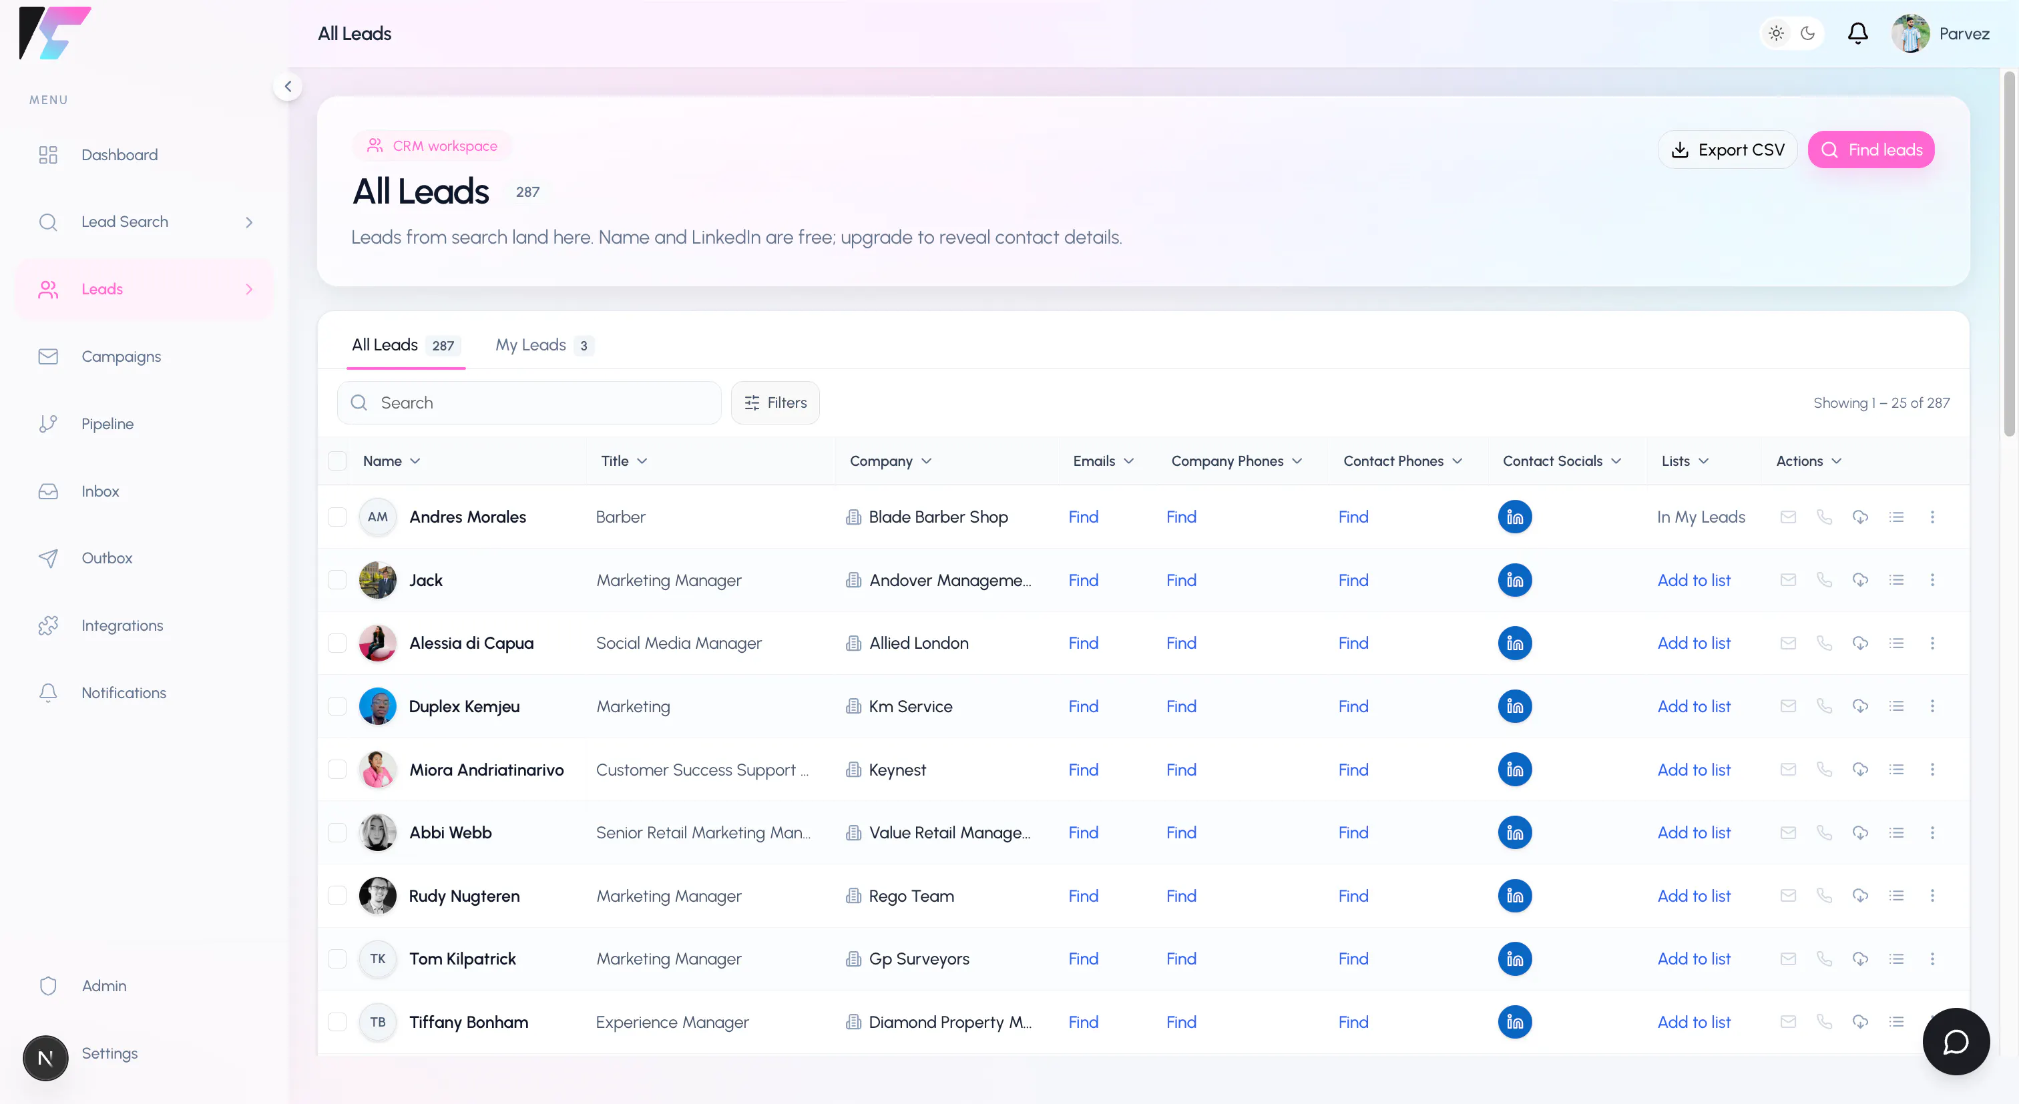Select the checkbox for Jack
The image size is (2019, 1104).
[x=337, y=581]
